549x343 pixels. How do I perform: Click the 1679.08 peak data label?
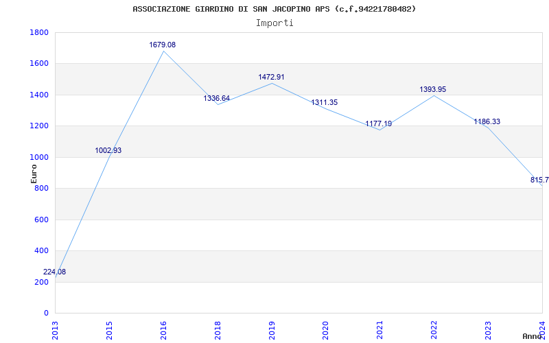click(x=163, y=45)
